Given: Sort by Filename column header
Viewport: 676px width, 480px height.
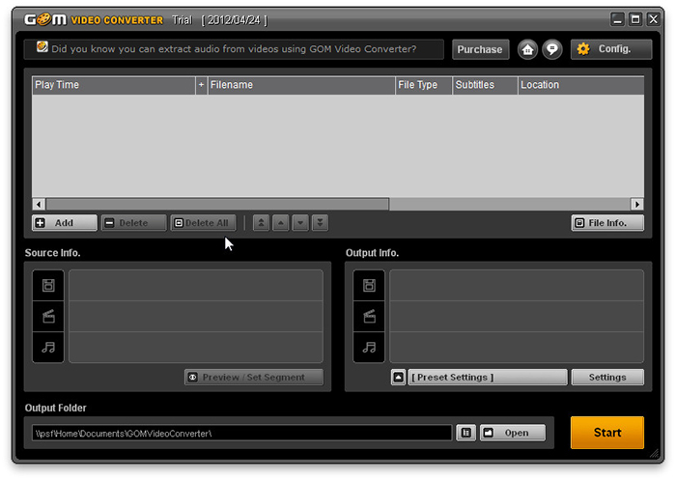Looking at the screenshot, I should 301,85.
